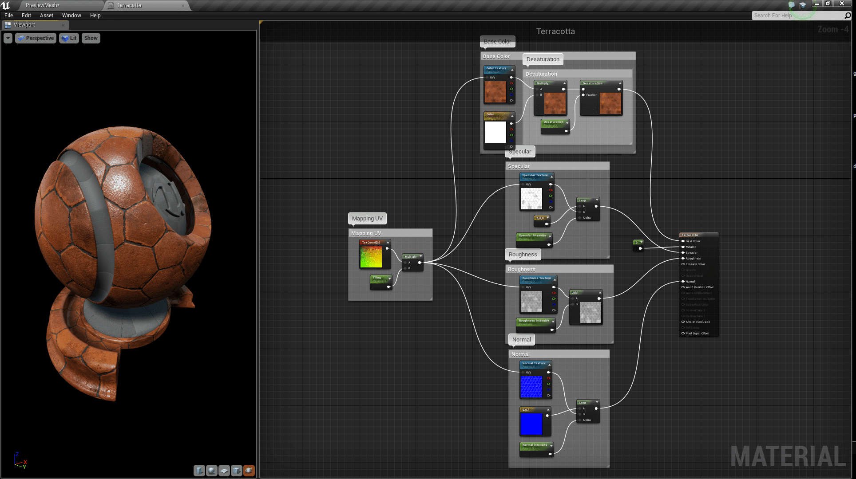Select the plane preview mesh shape
Screen dimensions: 856x479
(x=224, y=471)
